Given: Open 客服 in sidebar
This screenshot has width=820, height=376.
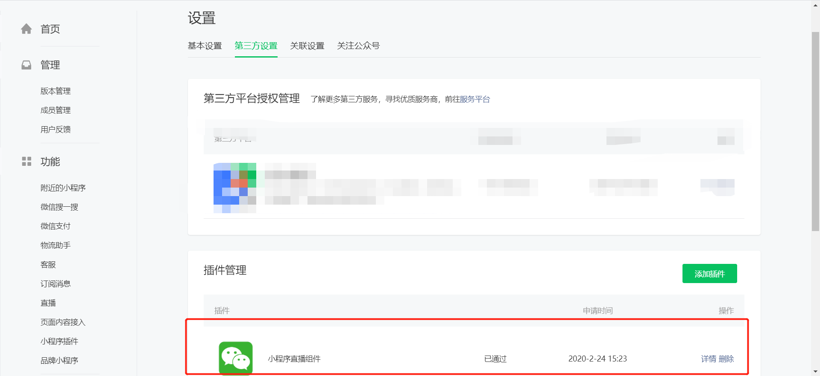Looking at the screenshot, I should (x=48, y=264).
